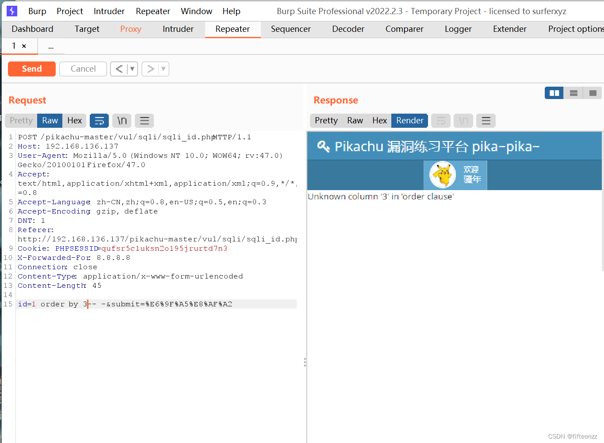Switch to the Dashboard tab
This screenshot has width=604, height=443.
(32, 29)
